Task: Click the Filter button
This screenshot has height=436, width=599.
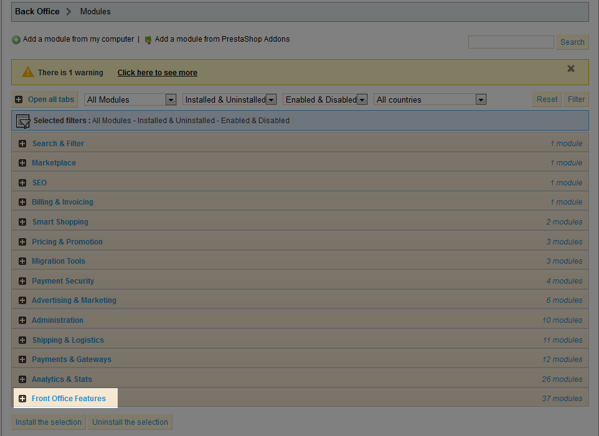Action: point(576,100)
